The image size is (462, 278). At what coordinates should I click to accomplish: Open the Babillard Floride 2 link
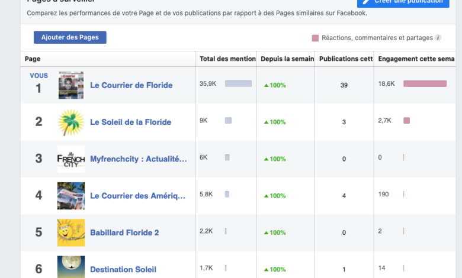click(124, 232)
